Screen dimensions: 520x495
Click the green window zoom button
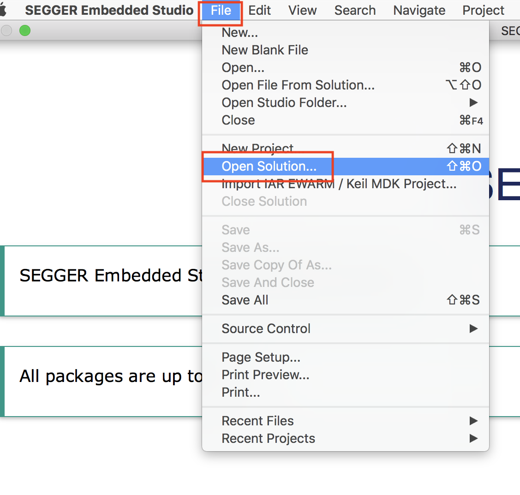tap(25, 30)
